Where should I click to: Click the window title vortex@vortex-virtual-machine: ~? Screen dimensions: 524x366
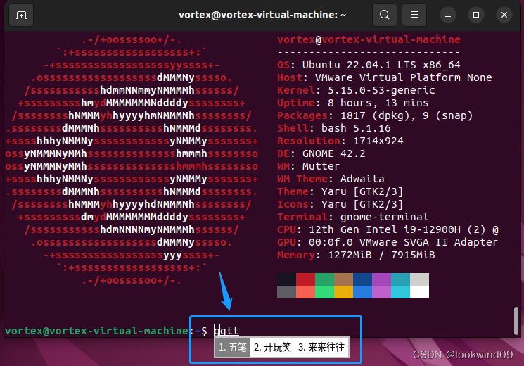[x=262, y=15]
